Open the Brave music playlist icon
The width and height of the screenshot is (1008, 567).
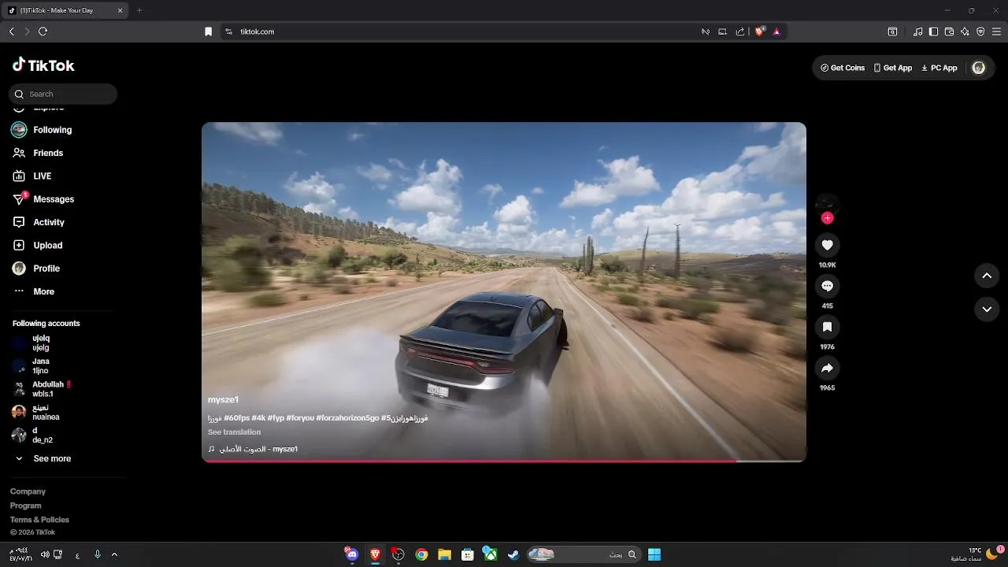[x=917, y=31]
